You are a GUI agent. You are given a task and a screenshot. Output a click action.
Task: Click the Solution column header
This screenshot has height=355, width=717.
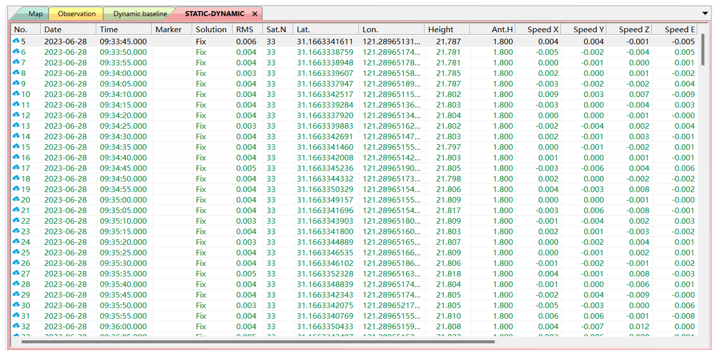click(211, 29)
